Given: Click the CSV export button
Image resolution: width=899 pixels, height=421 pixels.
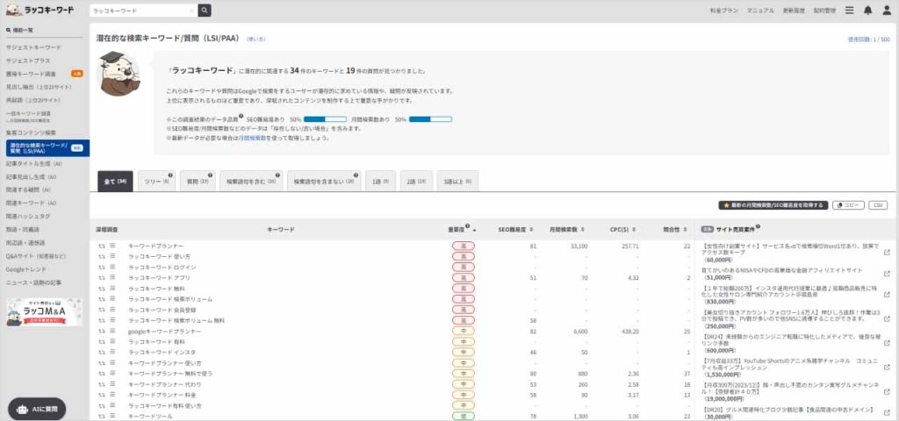Looking at the screenshot, I should click(877, 205).
